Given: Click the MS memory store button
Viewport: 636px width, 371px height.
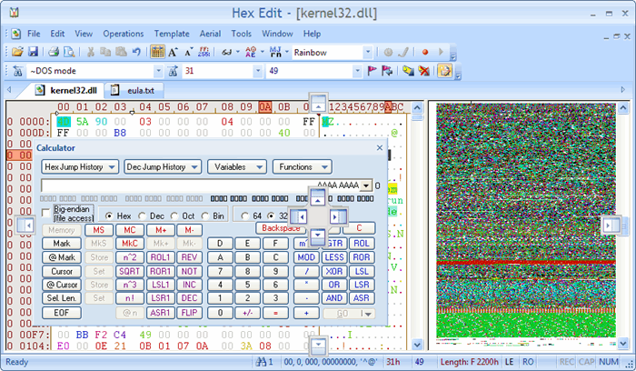Looking at the screenshot, I should point(98,230).
